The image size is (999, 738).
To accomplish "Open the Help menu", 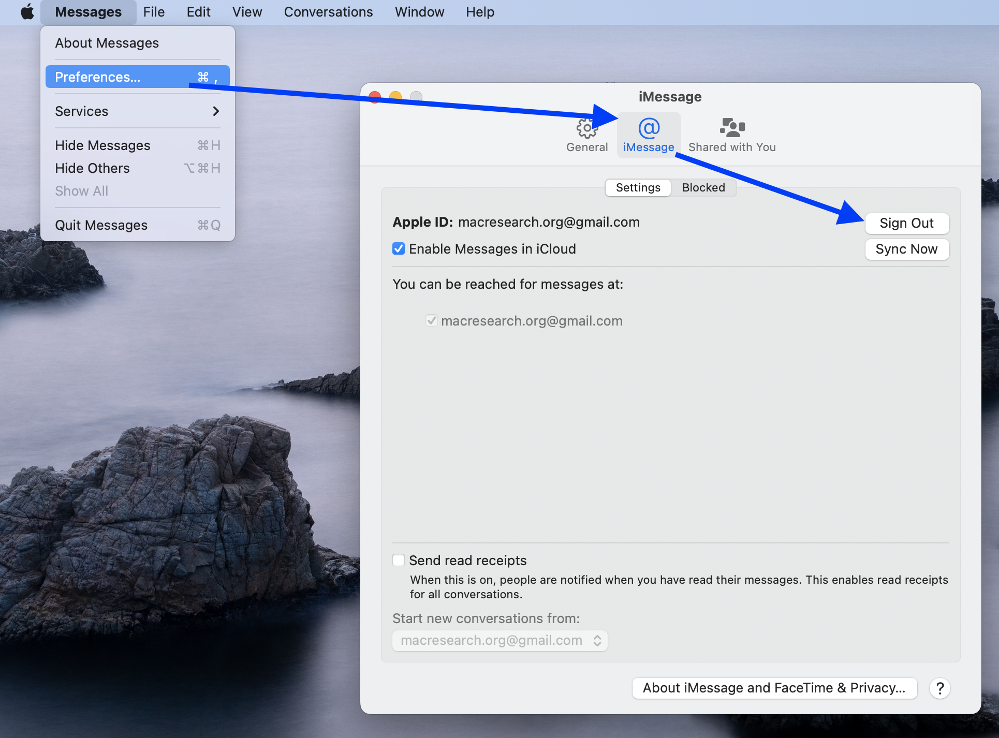I will 480,12.
